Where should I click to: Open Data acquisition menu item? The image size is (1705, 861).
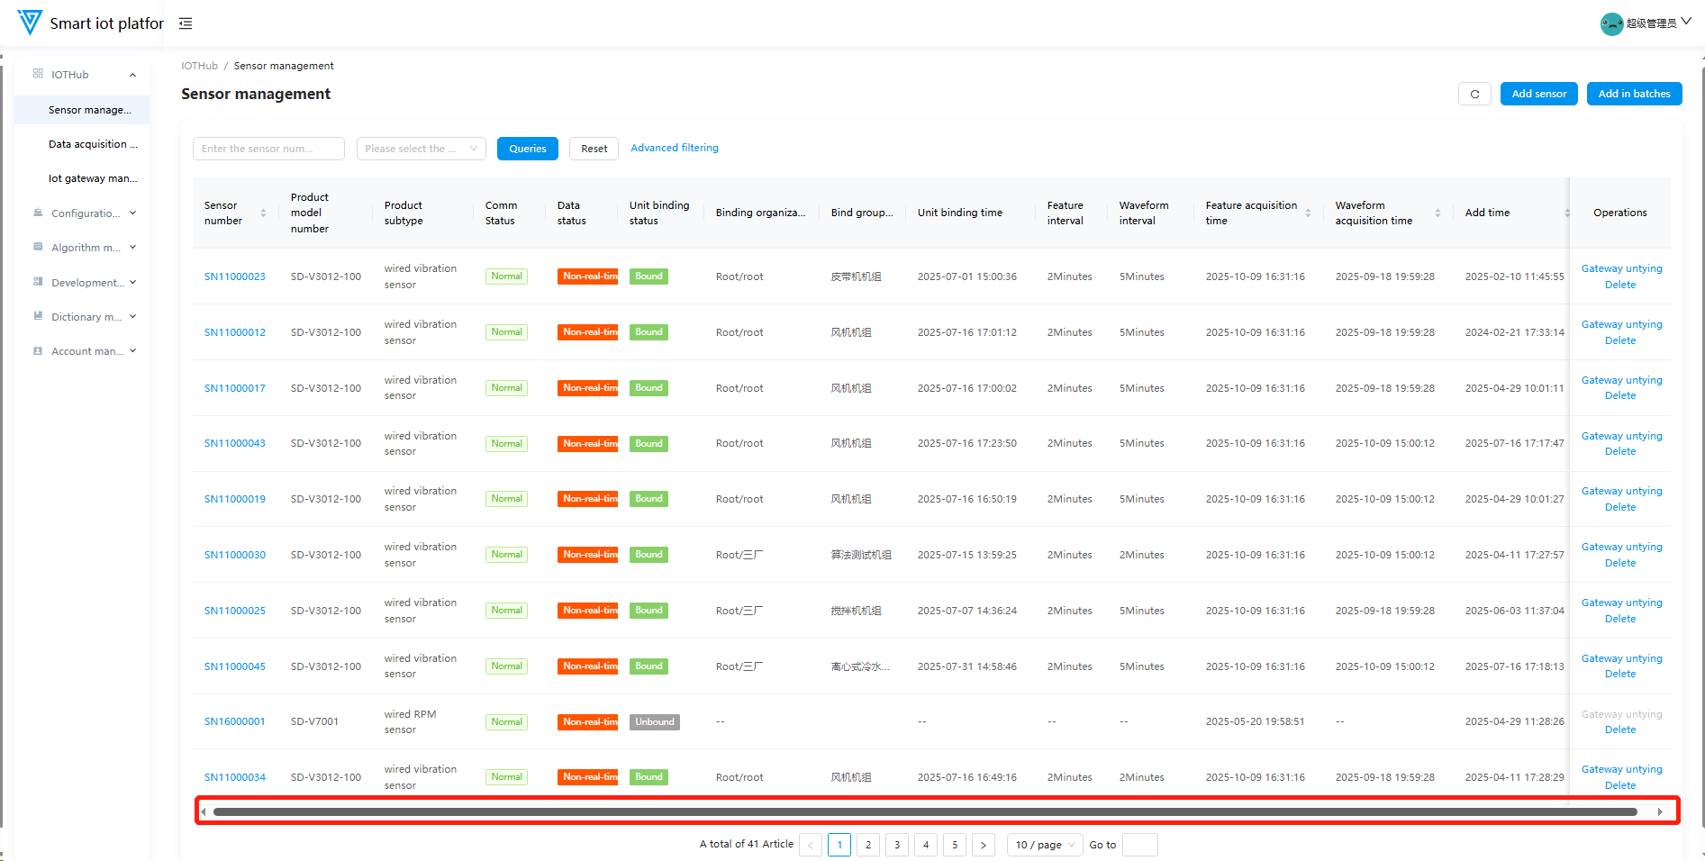pos(92,144)
